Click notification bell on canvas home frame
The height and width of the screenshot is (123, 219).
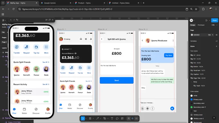(91, 39)
